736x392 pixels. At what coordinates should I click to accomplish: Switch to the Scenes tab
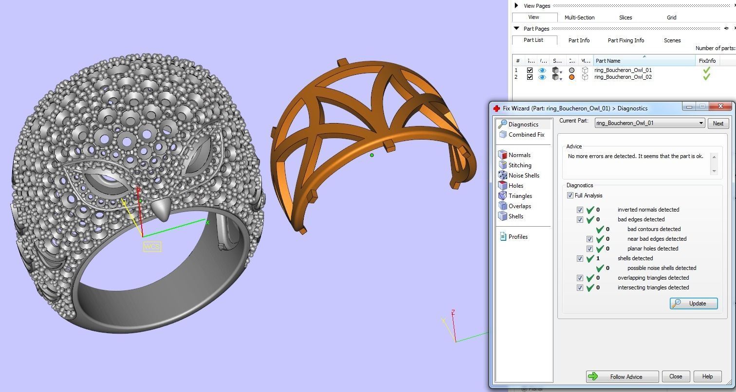point(672,40)
